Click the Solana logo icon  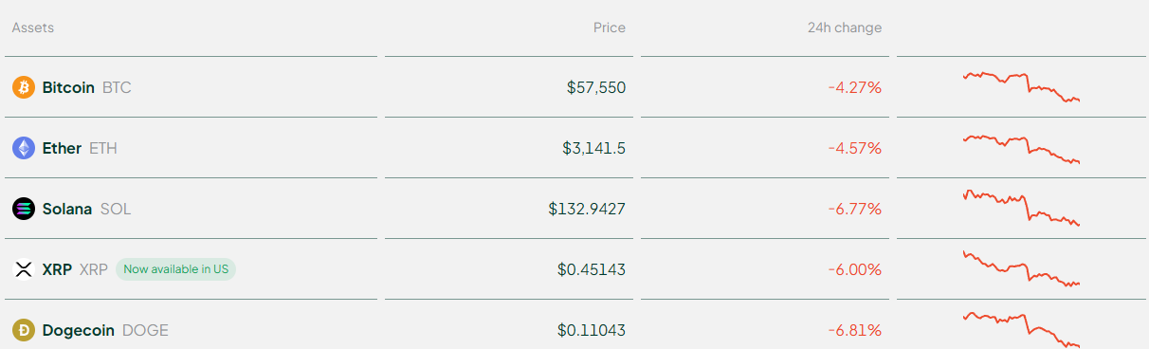tap(24, 209)
